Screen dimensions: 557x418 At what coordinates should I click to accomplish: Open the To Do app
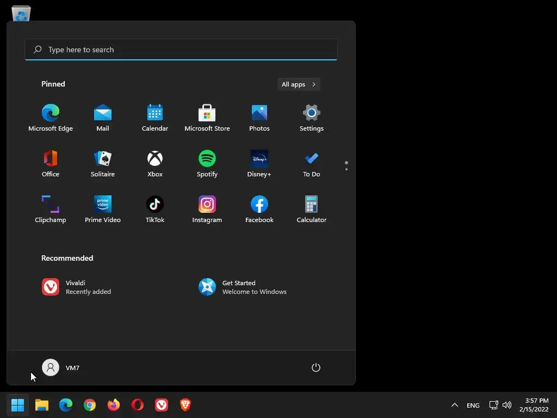point(312,164)
